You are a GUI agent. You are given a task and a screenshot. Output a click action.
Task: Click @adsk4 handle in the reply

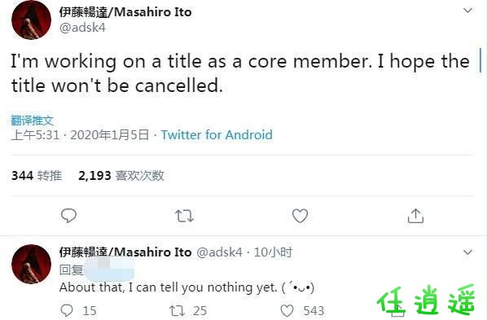tap(219, 252)
